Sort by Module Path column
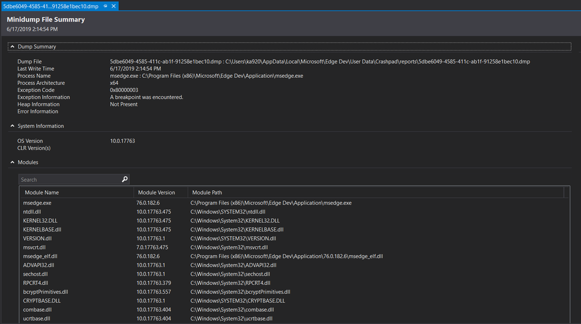This screenshot has height=324, width=581. click(x=375, y=193)
